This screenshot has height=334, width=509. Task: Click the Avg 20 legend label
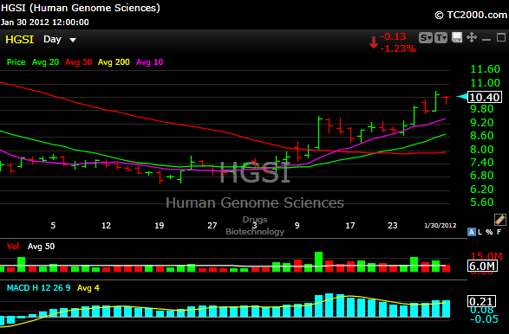tap(45, 62)
